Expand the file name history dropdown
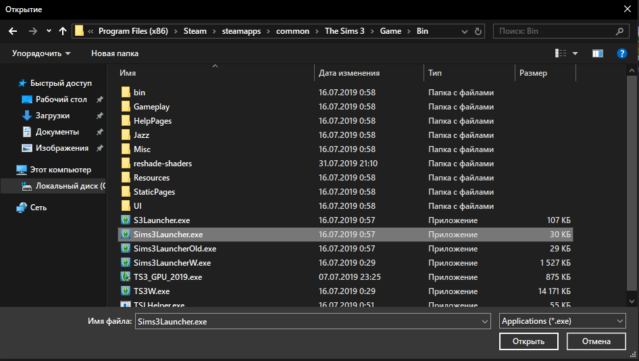 484,322
